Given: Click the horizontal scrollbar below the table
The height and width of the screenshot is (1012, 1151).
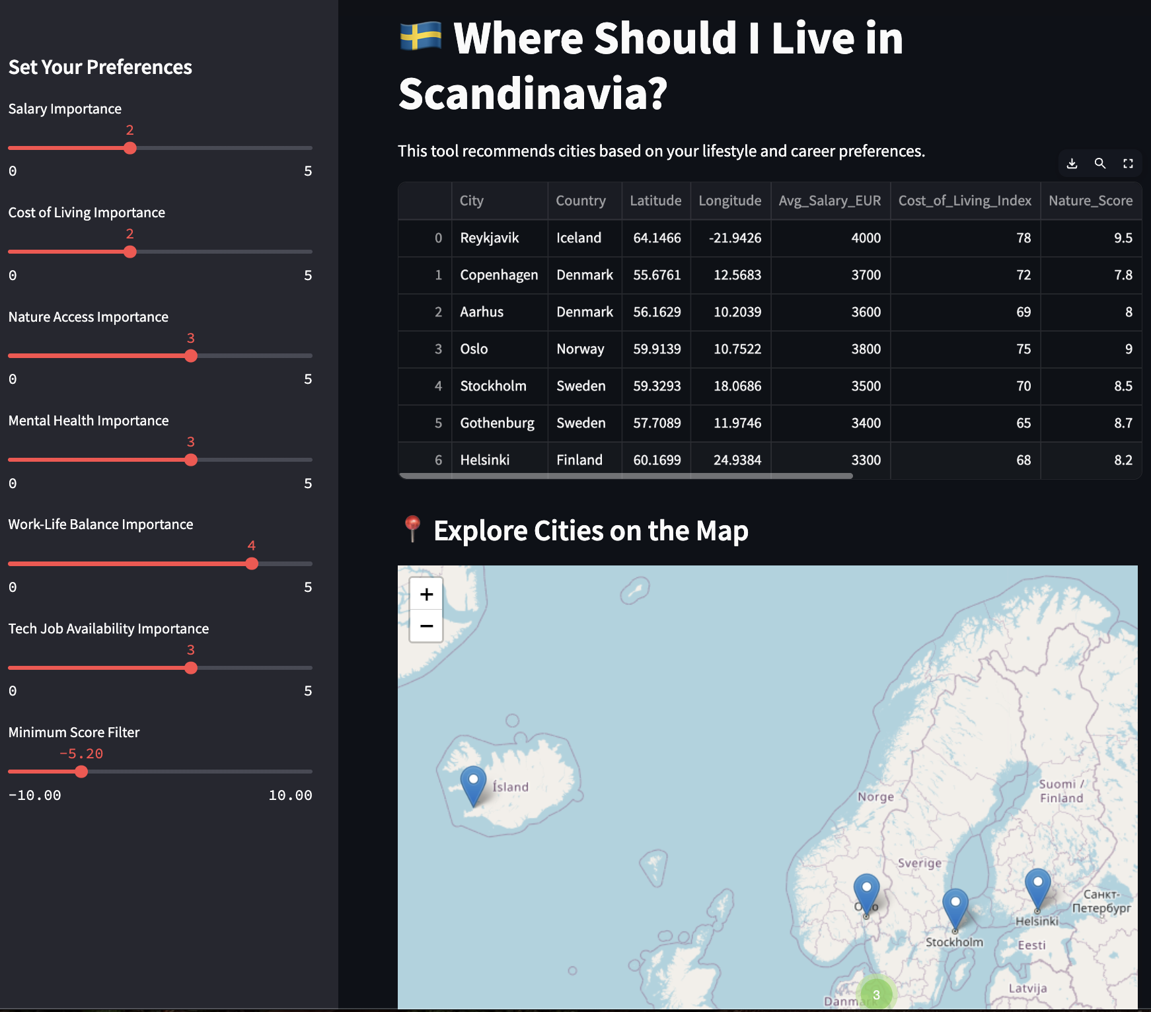Looking at the screenshot, I should click(628, 475).
